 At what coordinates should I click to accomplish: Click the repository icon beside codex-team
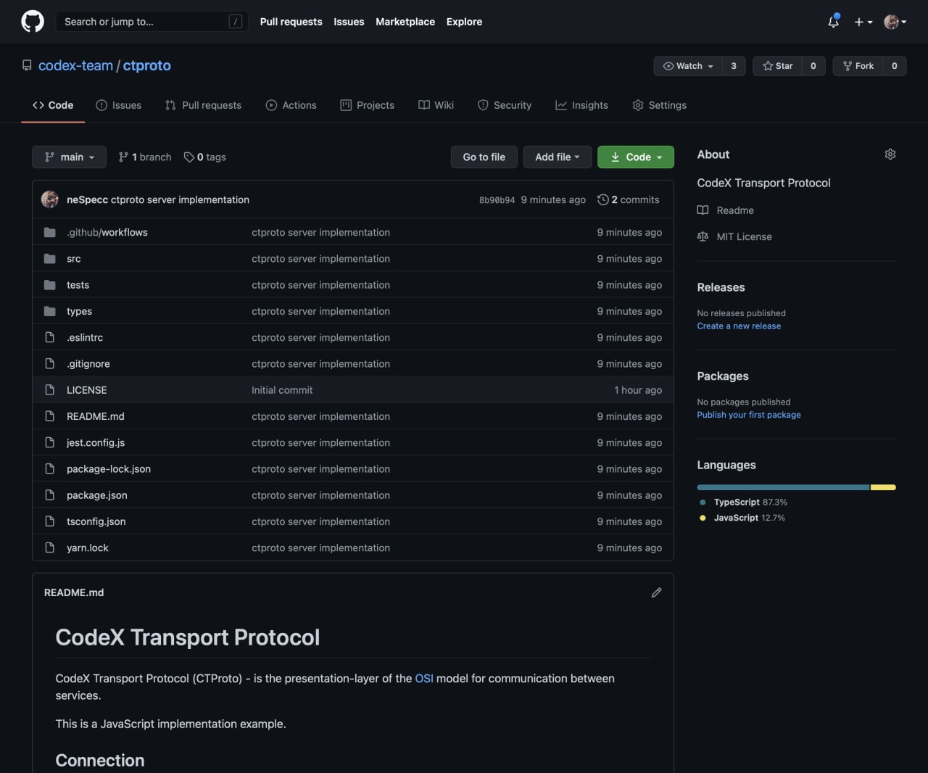pos(27,65)
